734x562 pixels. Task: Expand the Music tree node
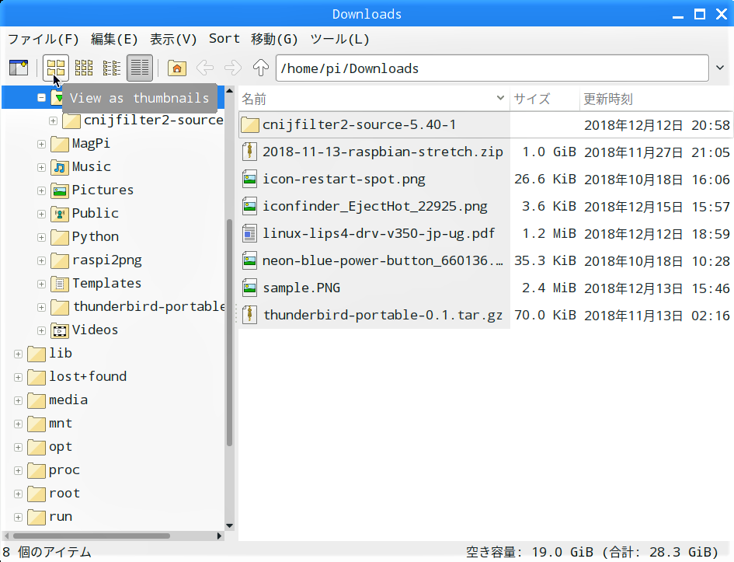(42, 168)
